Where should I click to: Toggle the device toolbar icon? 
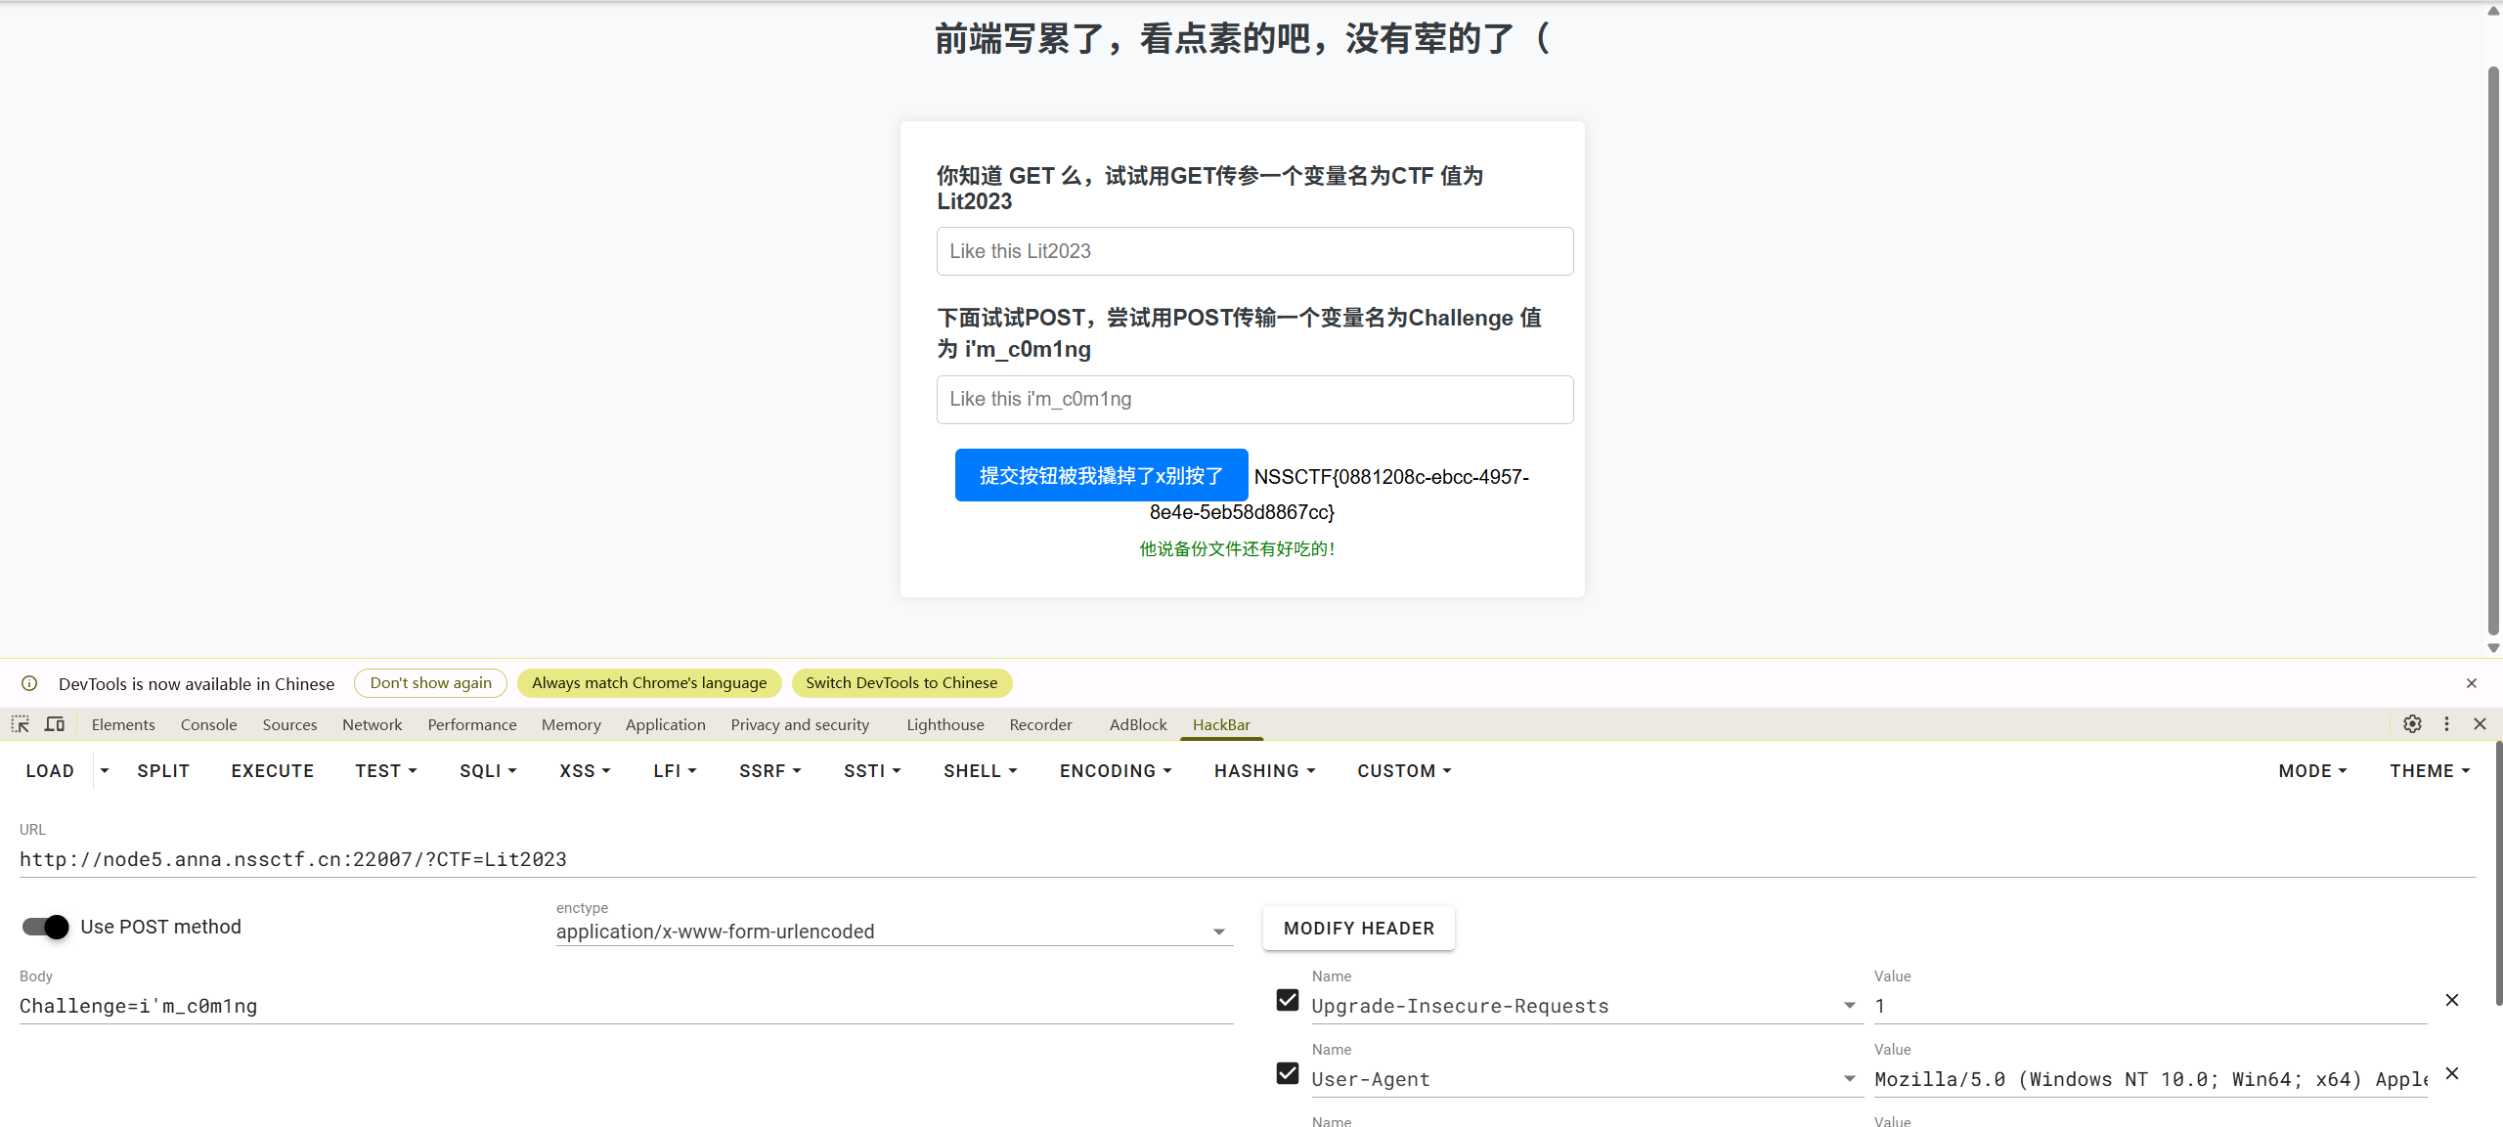click(55, 724)
